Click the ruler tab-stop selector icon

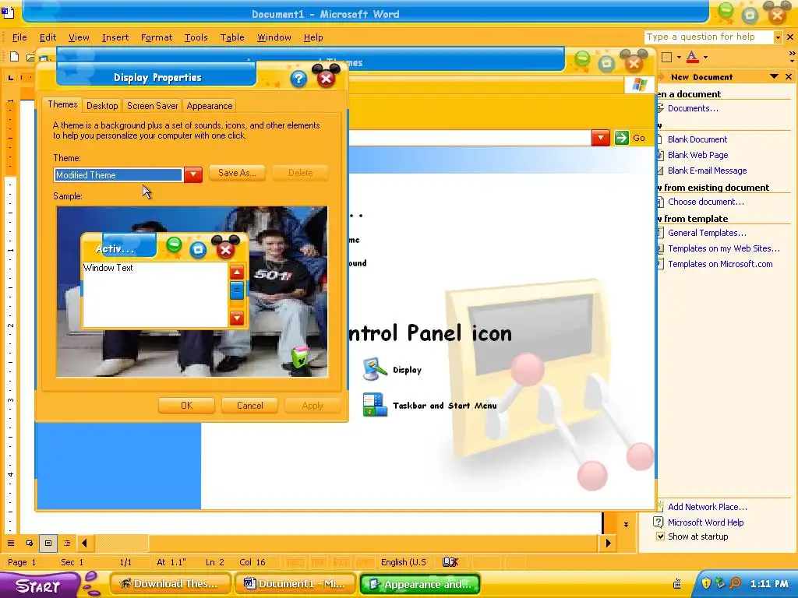coord(11,77)
